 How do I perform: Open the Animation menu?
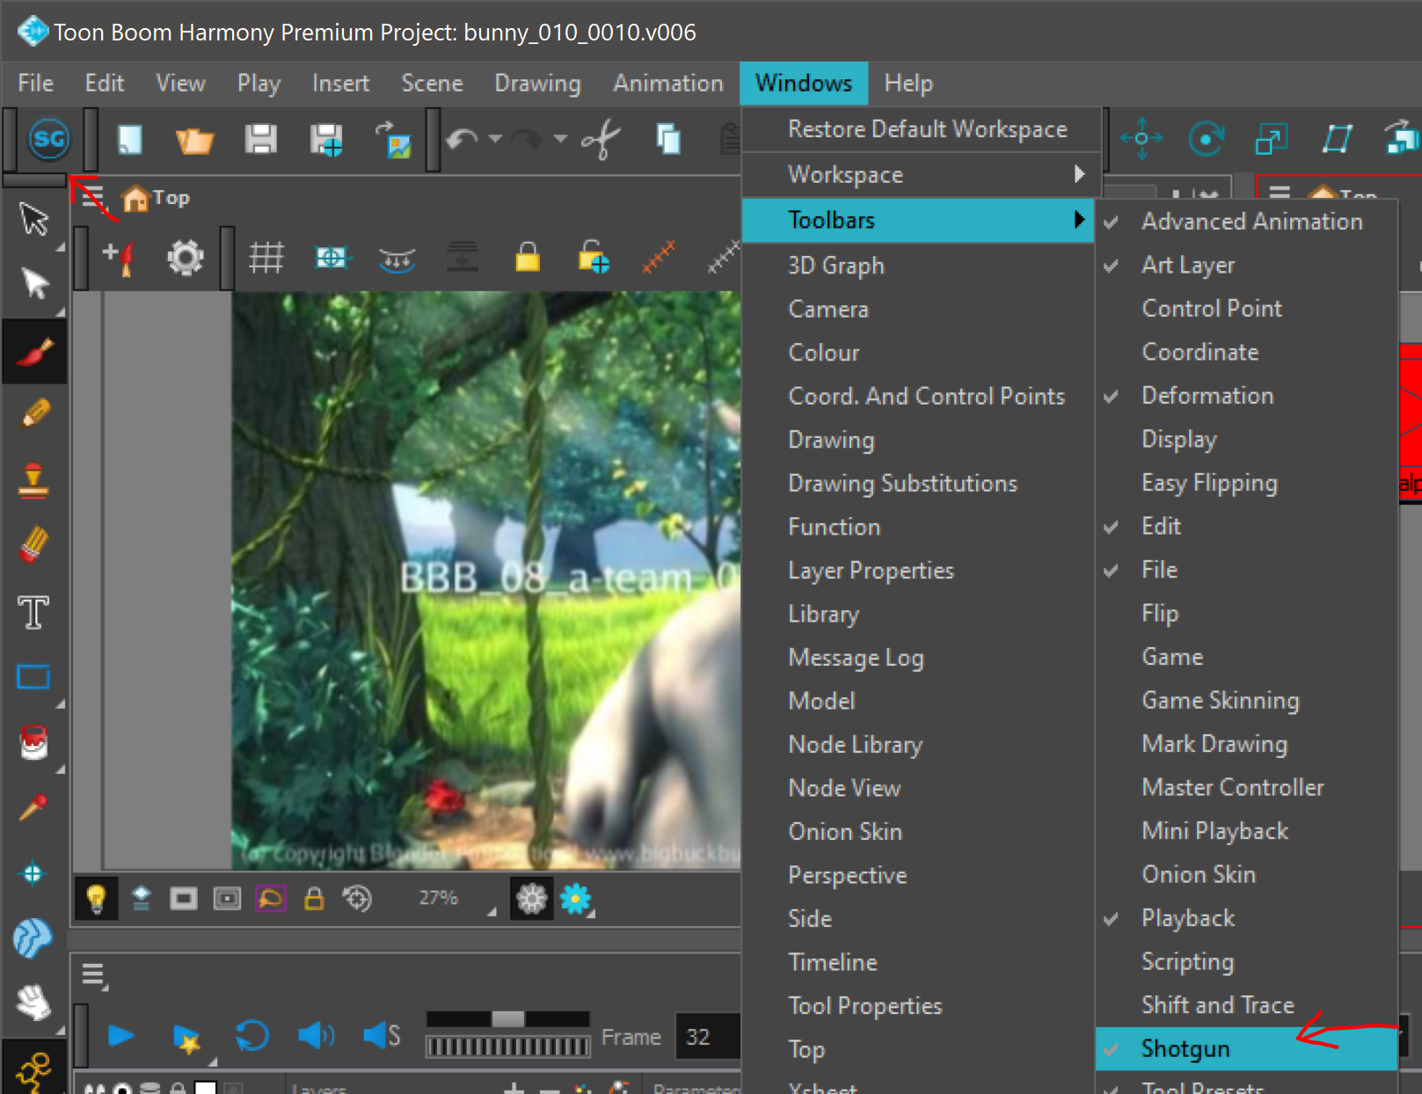(x=668, y=83)
